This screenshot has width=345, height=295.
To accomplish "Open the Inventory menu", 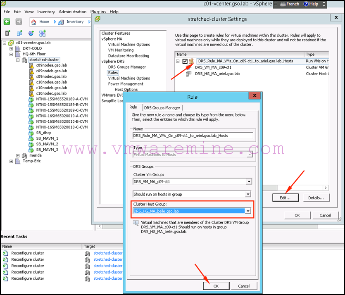I will click(46, 12).
